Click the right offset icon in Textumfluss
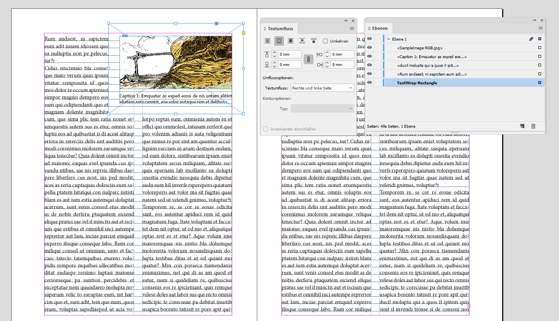 (319, 64)
